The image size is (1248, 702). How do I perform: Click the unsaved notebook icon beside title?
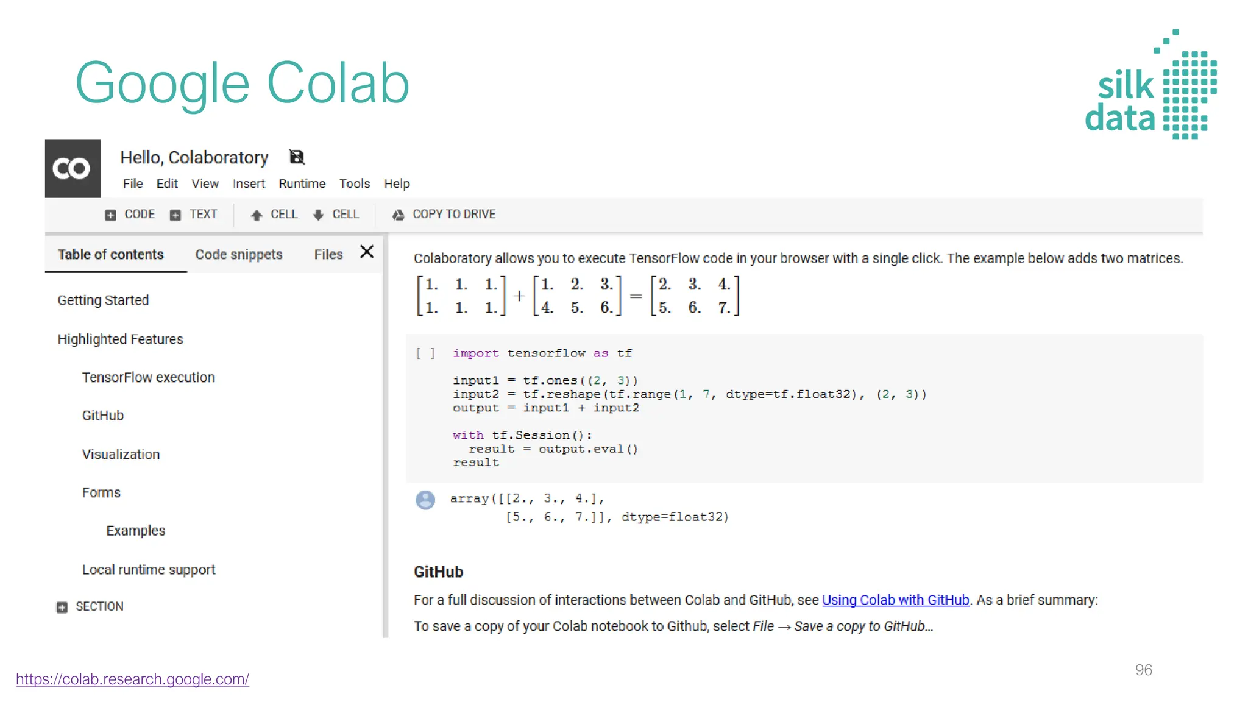click(x=297, y=157)
